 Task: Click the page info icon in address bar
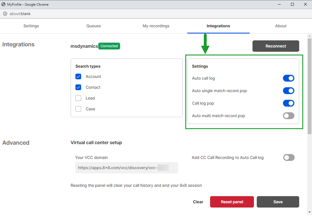5,14
